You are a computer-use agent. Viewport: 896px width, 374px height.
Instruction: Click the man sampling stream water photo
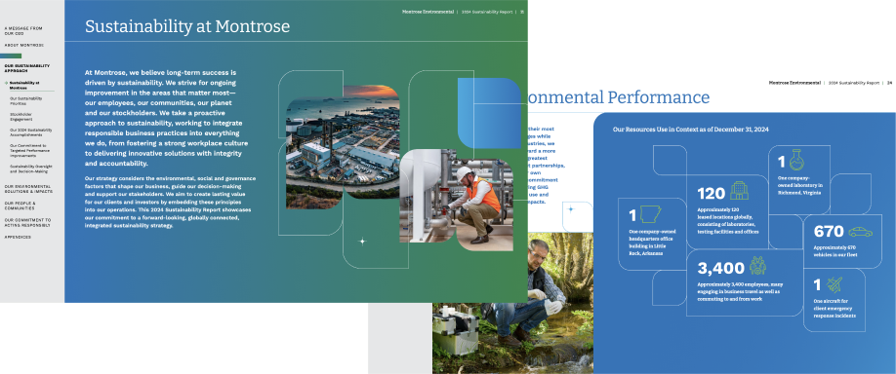(512, 302)
